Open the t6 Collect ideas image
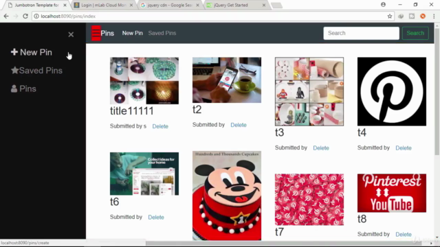The width and height of the screenshot is (440, 247). [144, 174]
